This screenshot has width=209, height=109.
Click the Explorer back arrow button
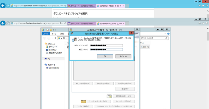click(x=44, y=38)
